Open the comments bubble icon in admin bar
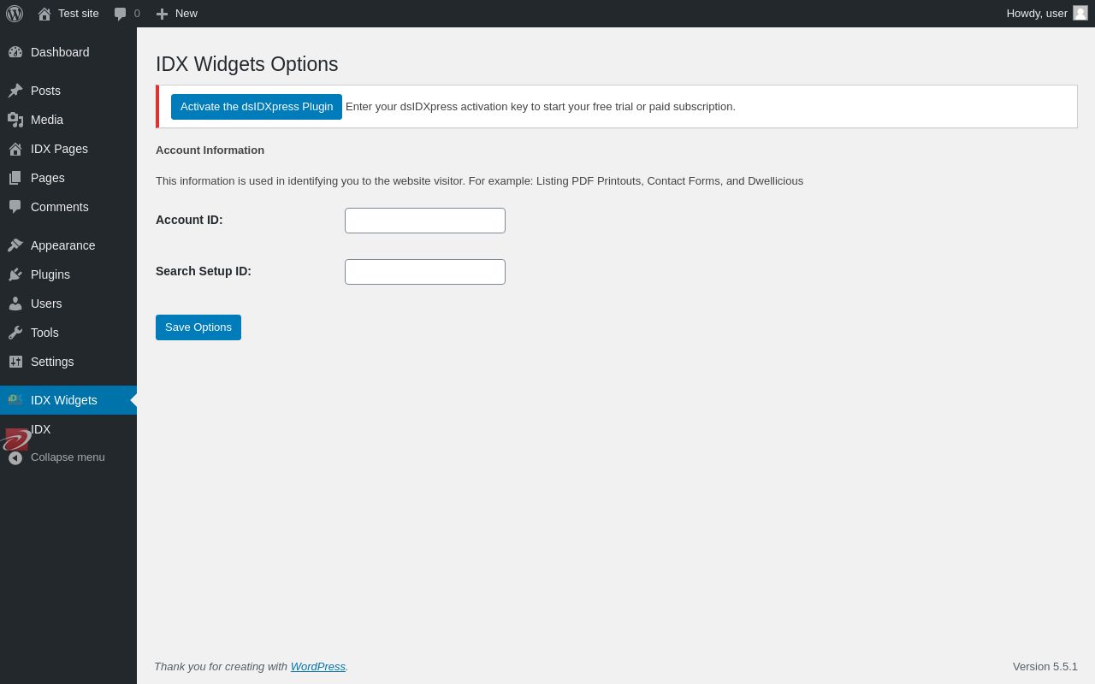 pos(121,14)
